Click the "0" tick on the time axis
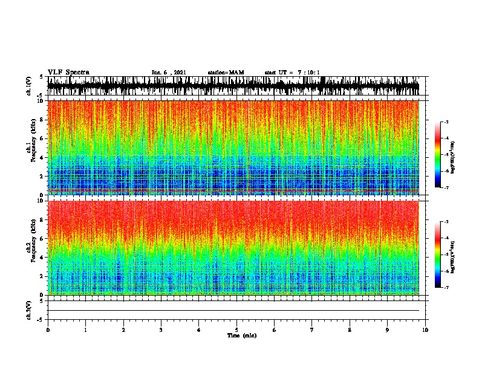 (x=48, y=329)
